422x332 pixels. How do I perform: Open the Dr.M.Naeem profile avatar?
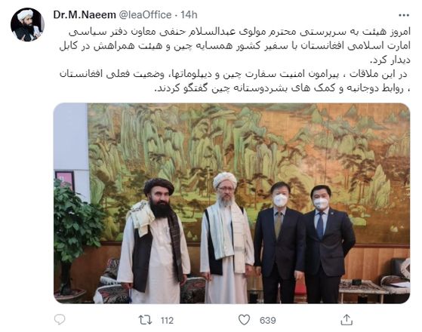point(27,24)
